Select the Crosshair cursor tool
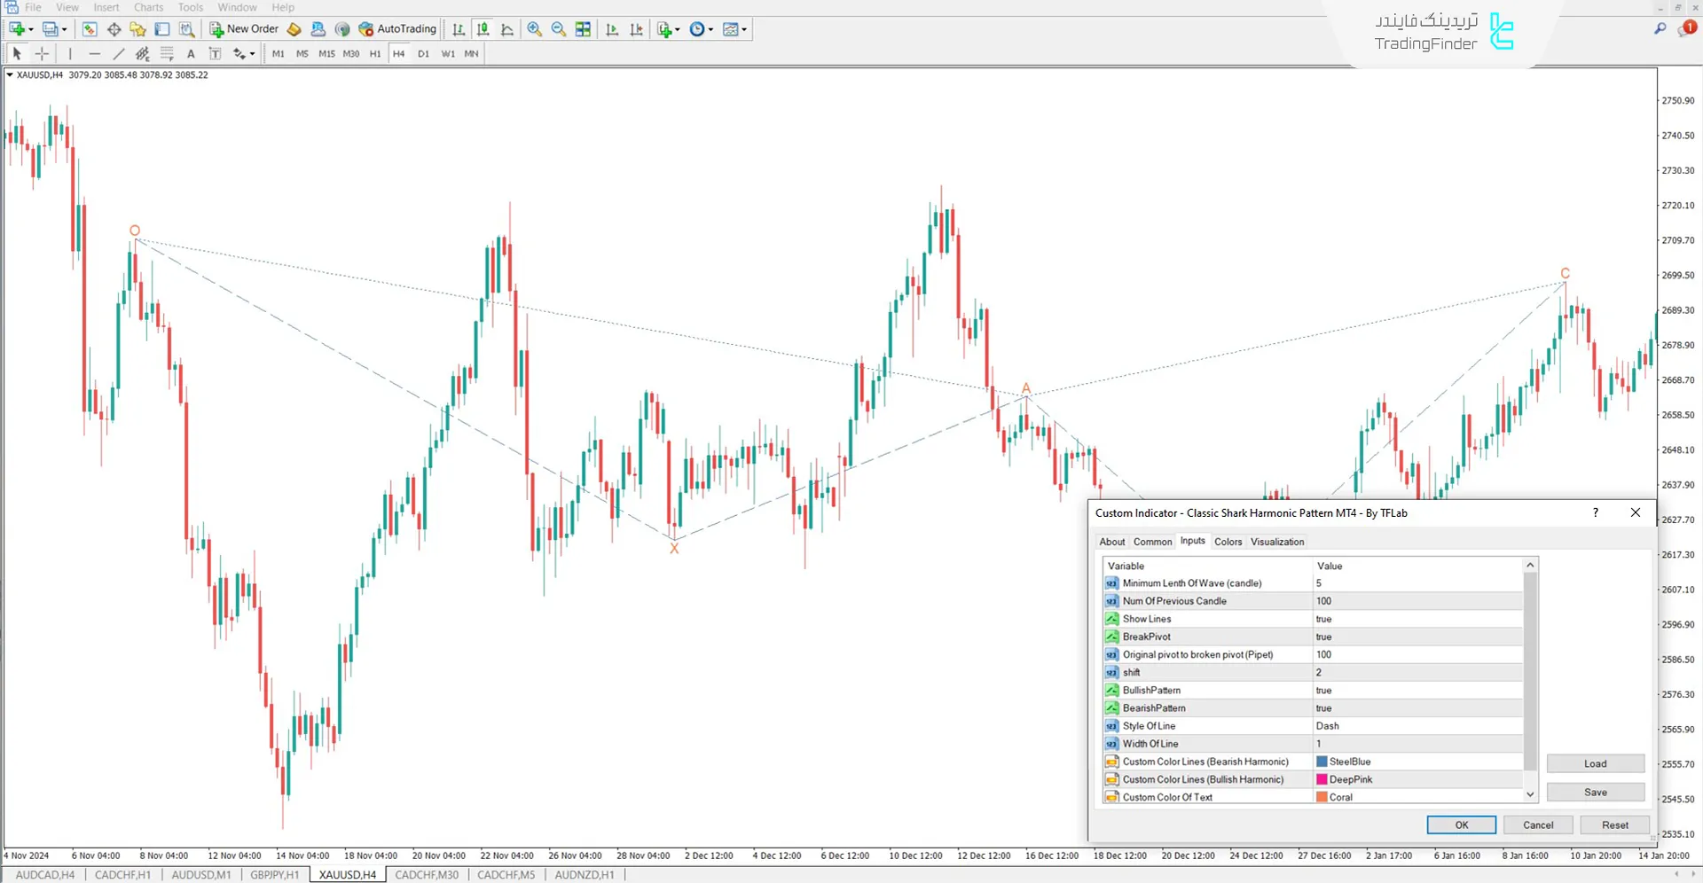 pos(42,54)
